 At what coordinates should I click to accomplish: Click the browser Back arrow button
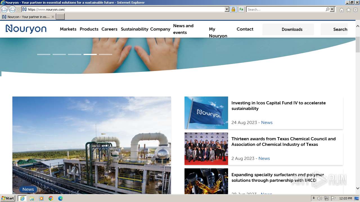(x=4, y=9)
